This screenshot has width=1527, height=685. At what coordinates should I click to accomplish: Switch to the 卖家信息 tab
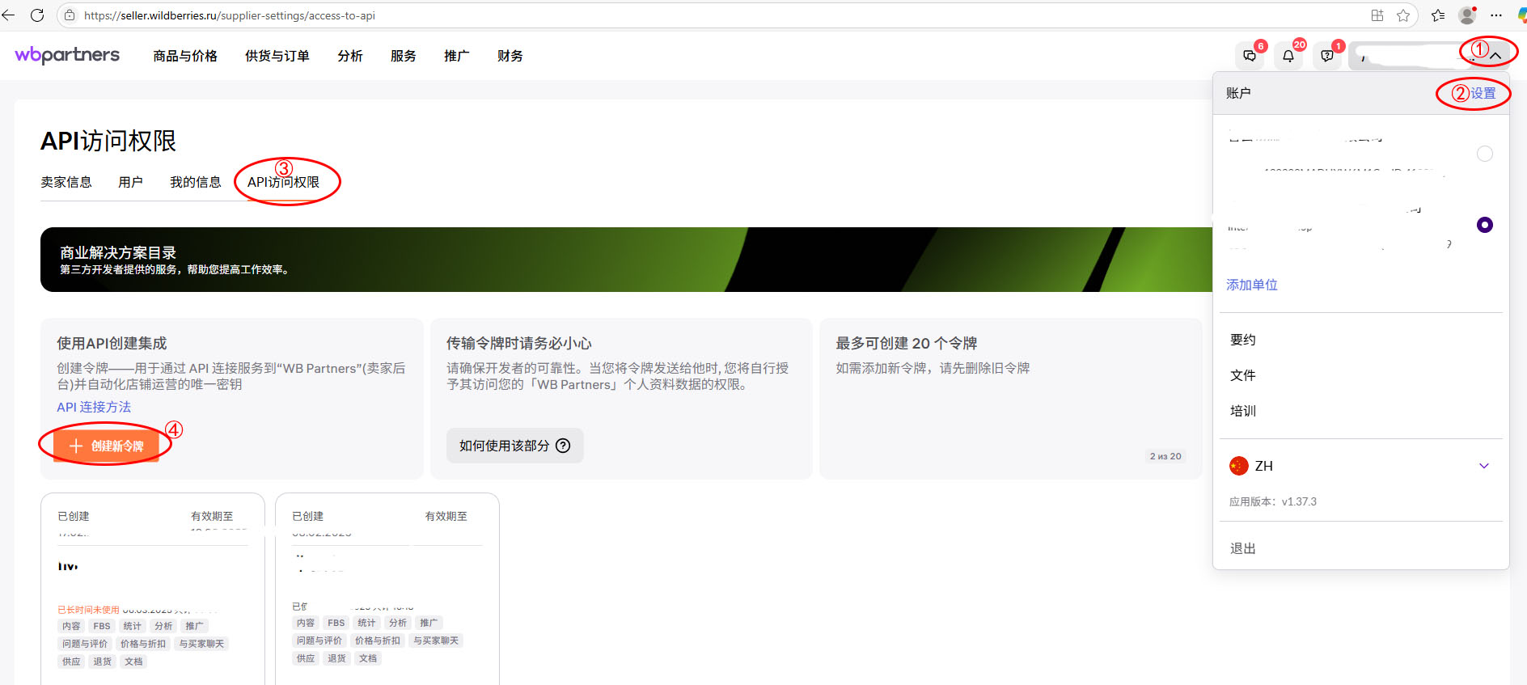point(66,182)
